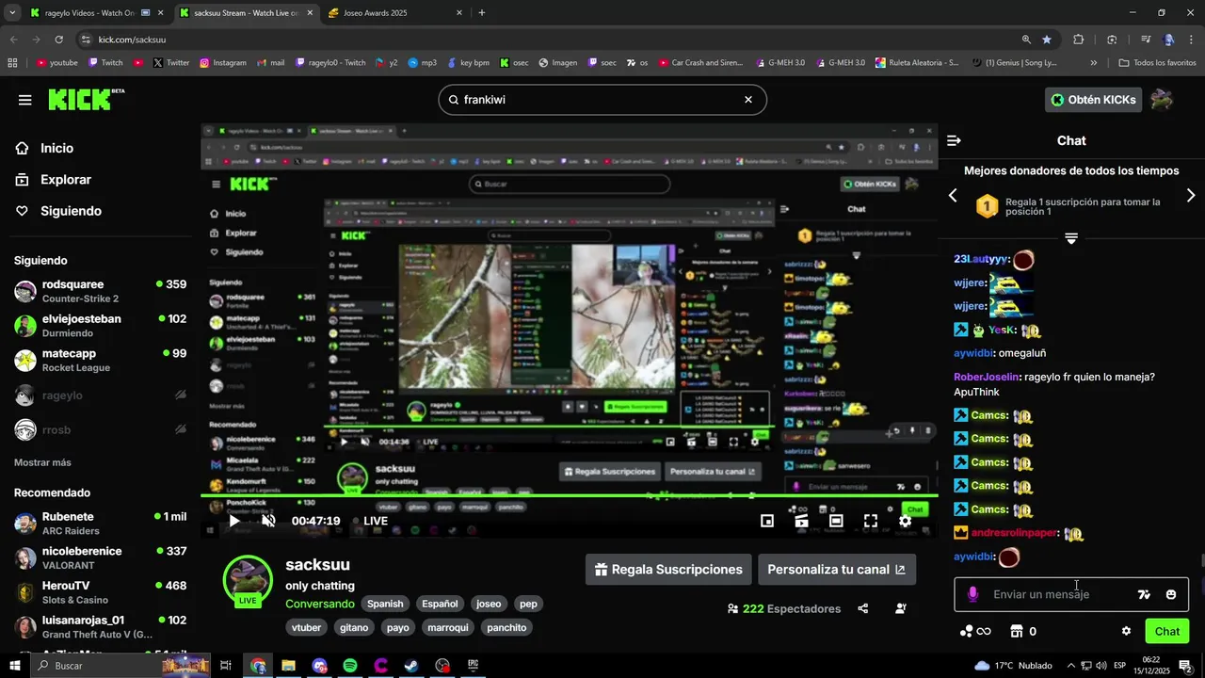Click the KICK logo

click(86, 99)
